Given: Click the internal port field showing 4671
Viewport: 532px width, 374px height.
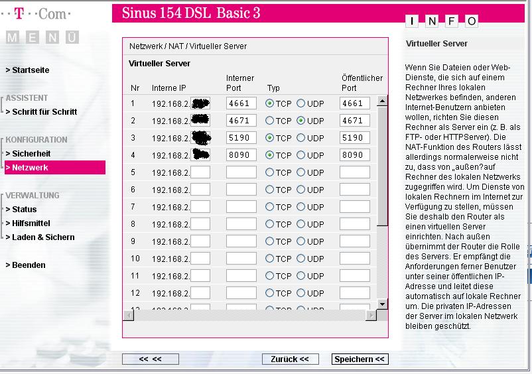Looking at the screenshot, I should click(241, 121).
